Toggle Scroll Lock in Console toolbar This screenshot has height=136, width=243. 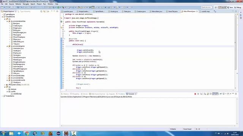[208, 94]
